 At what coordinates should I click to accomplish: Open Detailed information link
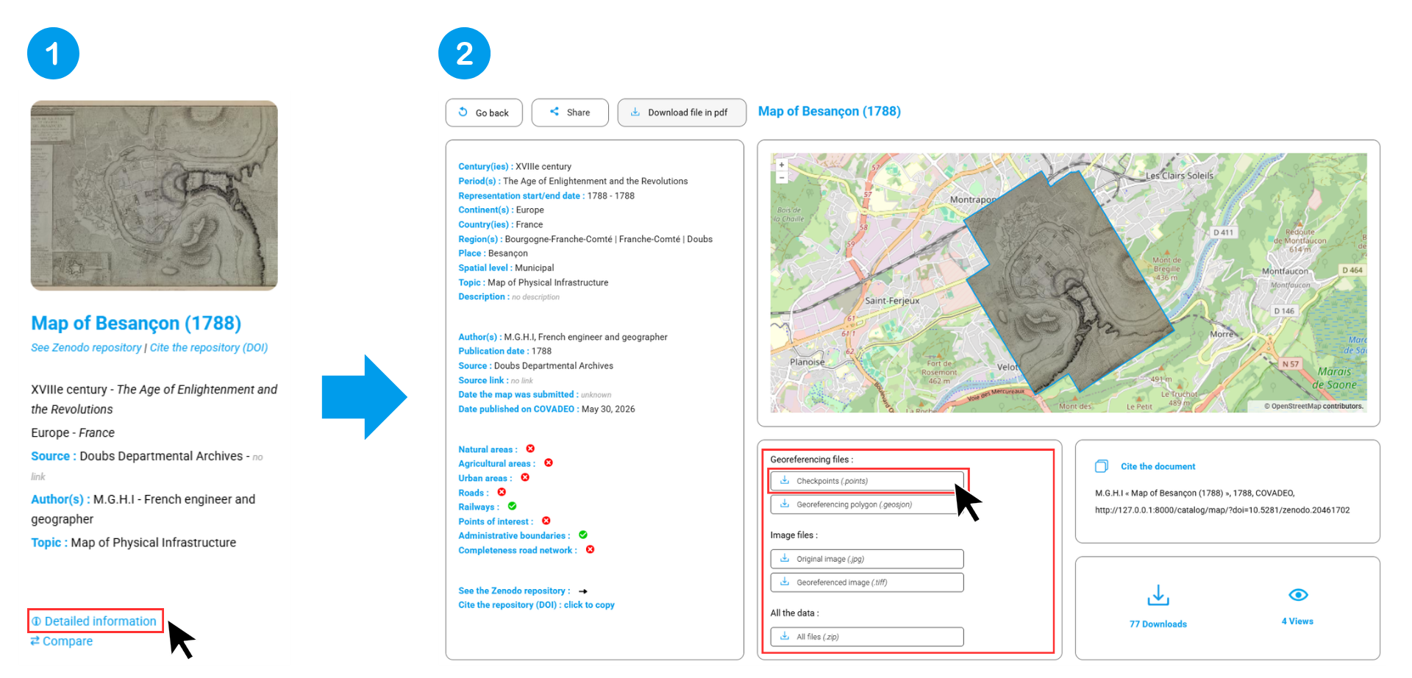[95, 621]
